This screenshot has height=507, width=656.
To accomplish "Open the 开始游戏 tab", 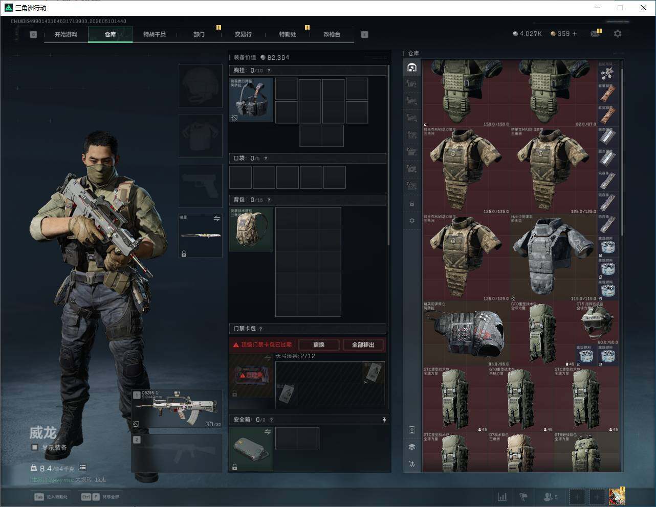I will click(66, 34).
